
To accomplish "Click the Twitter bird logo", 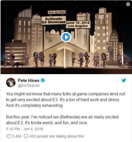I will point(124,80).
